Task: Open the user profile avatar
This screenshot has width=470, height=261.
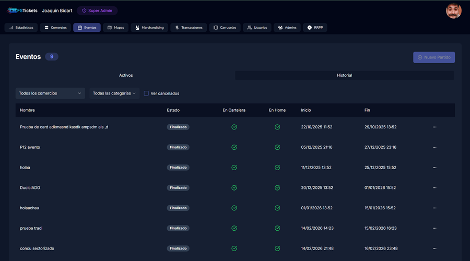Action: point(453,11)
